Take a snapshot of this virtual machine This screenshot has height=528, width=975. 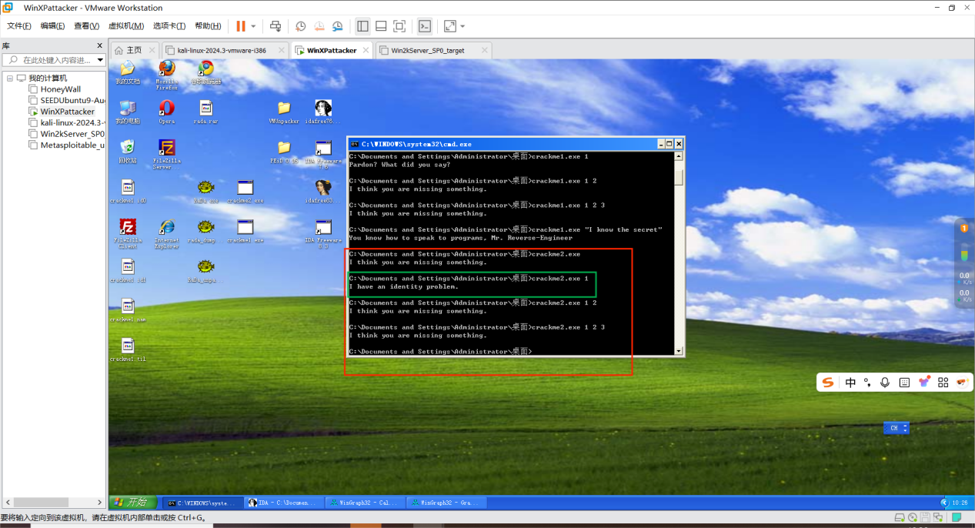click(301, 26)
